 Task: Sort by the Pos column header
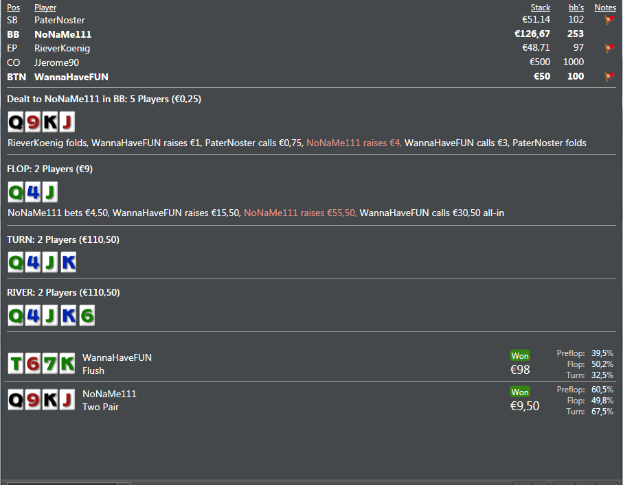click(13, 8)
